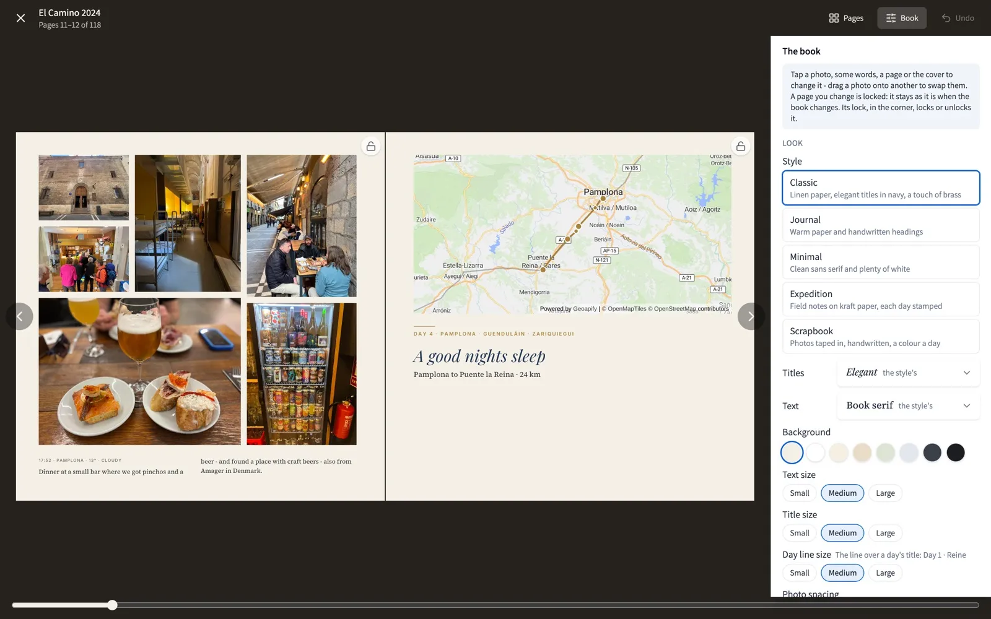Select the pale lavender background swatch
Image resolution: width=991 pixels, height=619 pixels.
coord(909,452)
